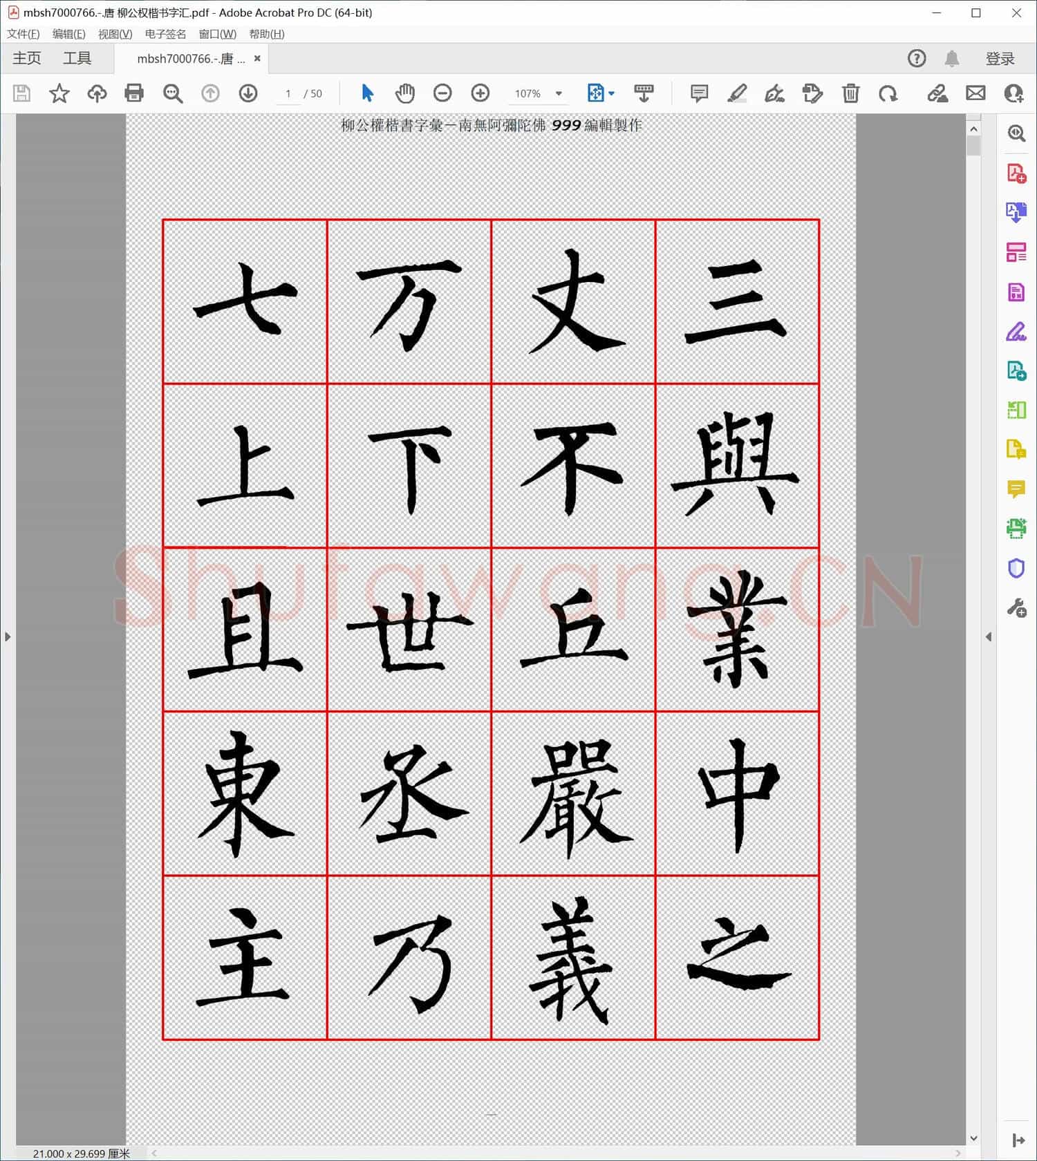Viewport: 1037px width, 1161px height.
Task: Add a sticky note comment
Action: 700,93
